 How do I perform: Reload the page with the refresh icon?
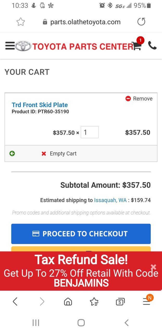[141, 22]
